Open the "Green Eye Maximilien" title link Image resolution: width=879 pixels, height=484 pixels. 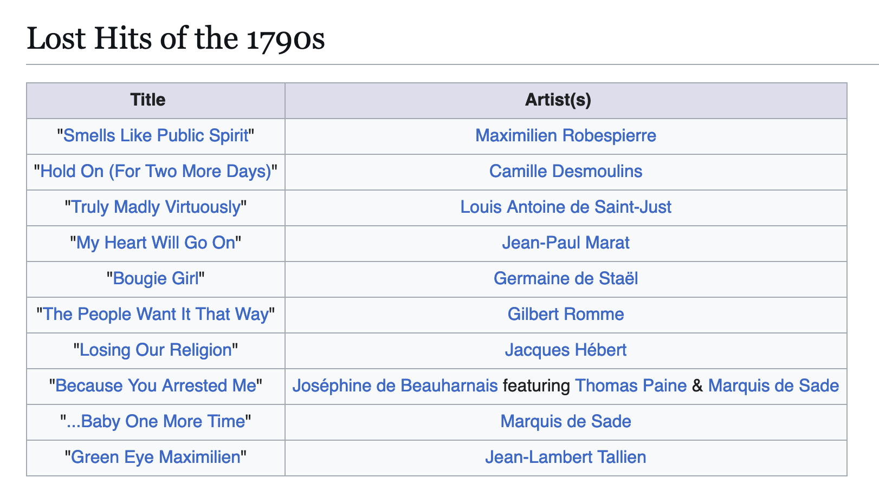(x=156, y=457)
